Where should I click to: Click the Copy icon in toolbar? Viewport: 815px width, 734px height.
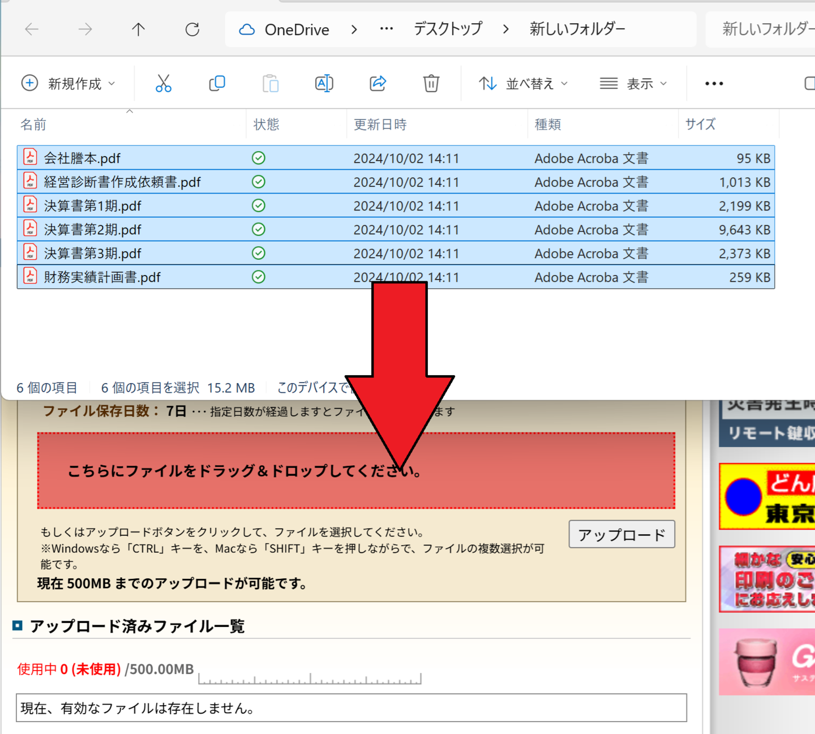point(217,84)
